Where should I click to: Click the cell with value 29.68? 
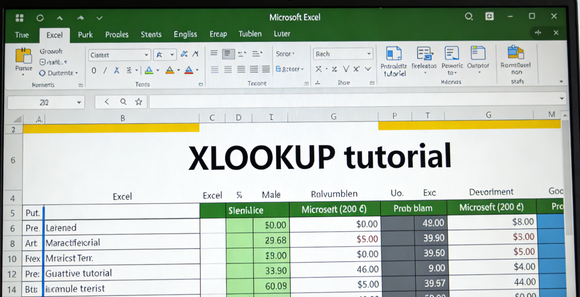[271, 241]
